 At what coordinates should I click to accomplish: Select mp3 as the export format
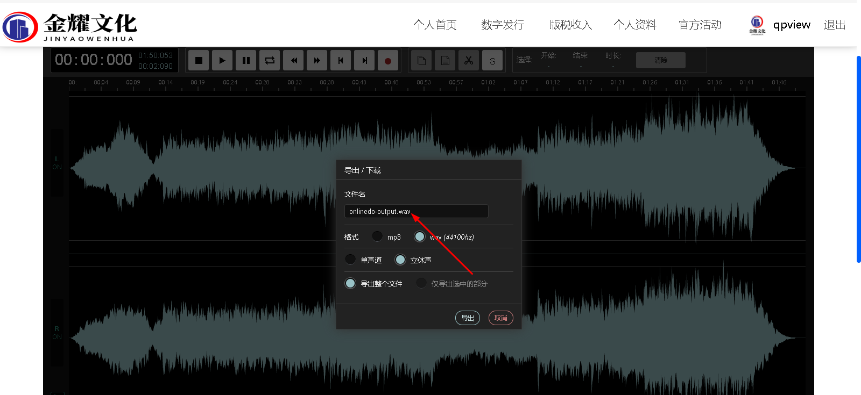pyautogui.click(x=377, y=236)
